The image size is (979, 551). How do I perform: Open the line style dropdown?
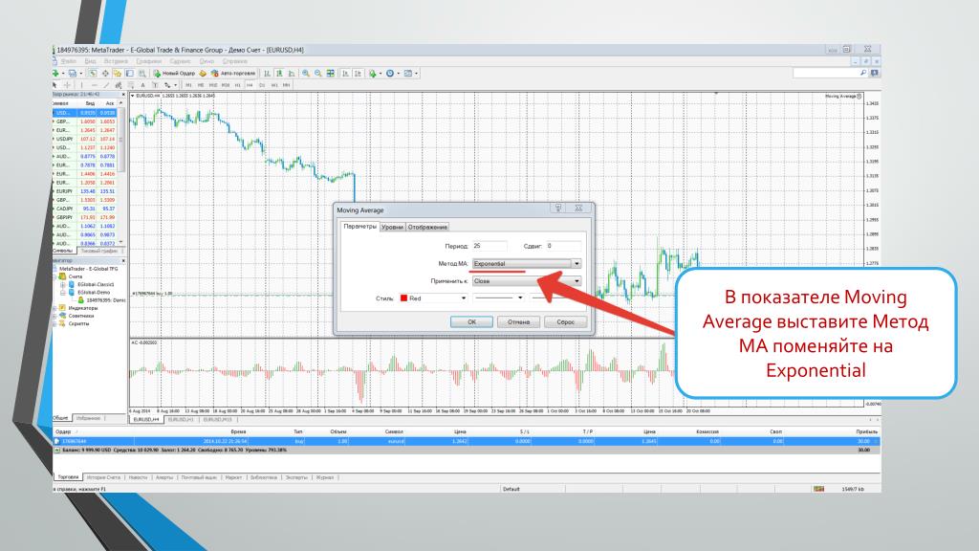[499, 298]
